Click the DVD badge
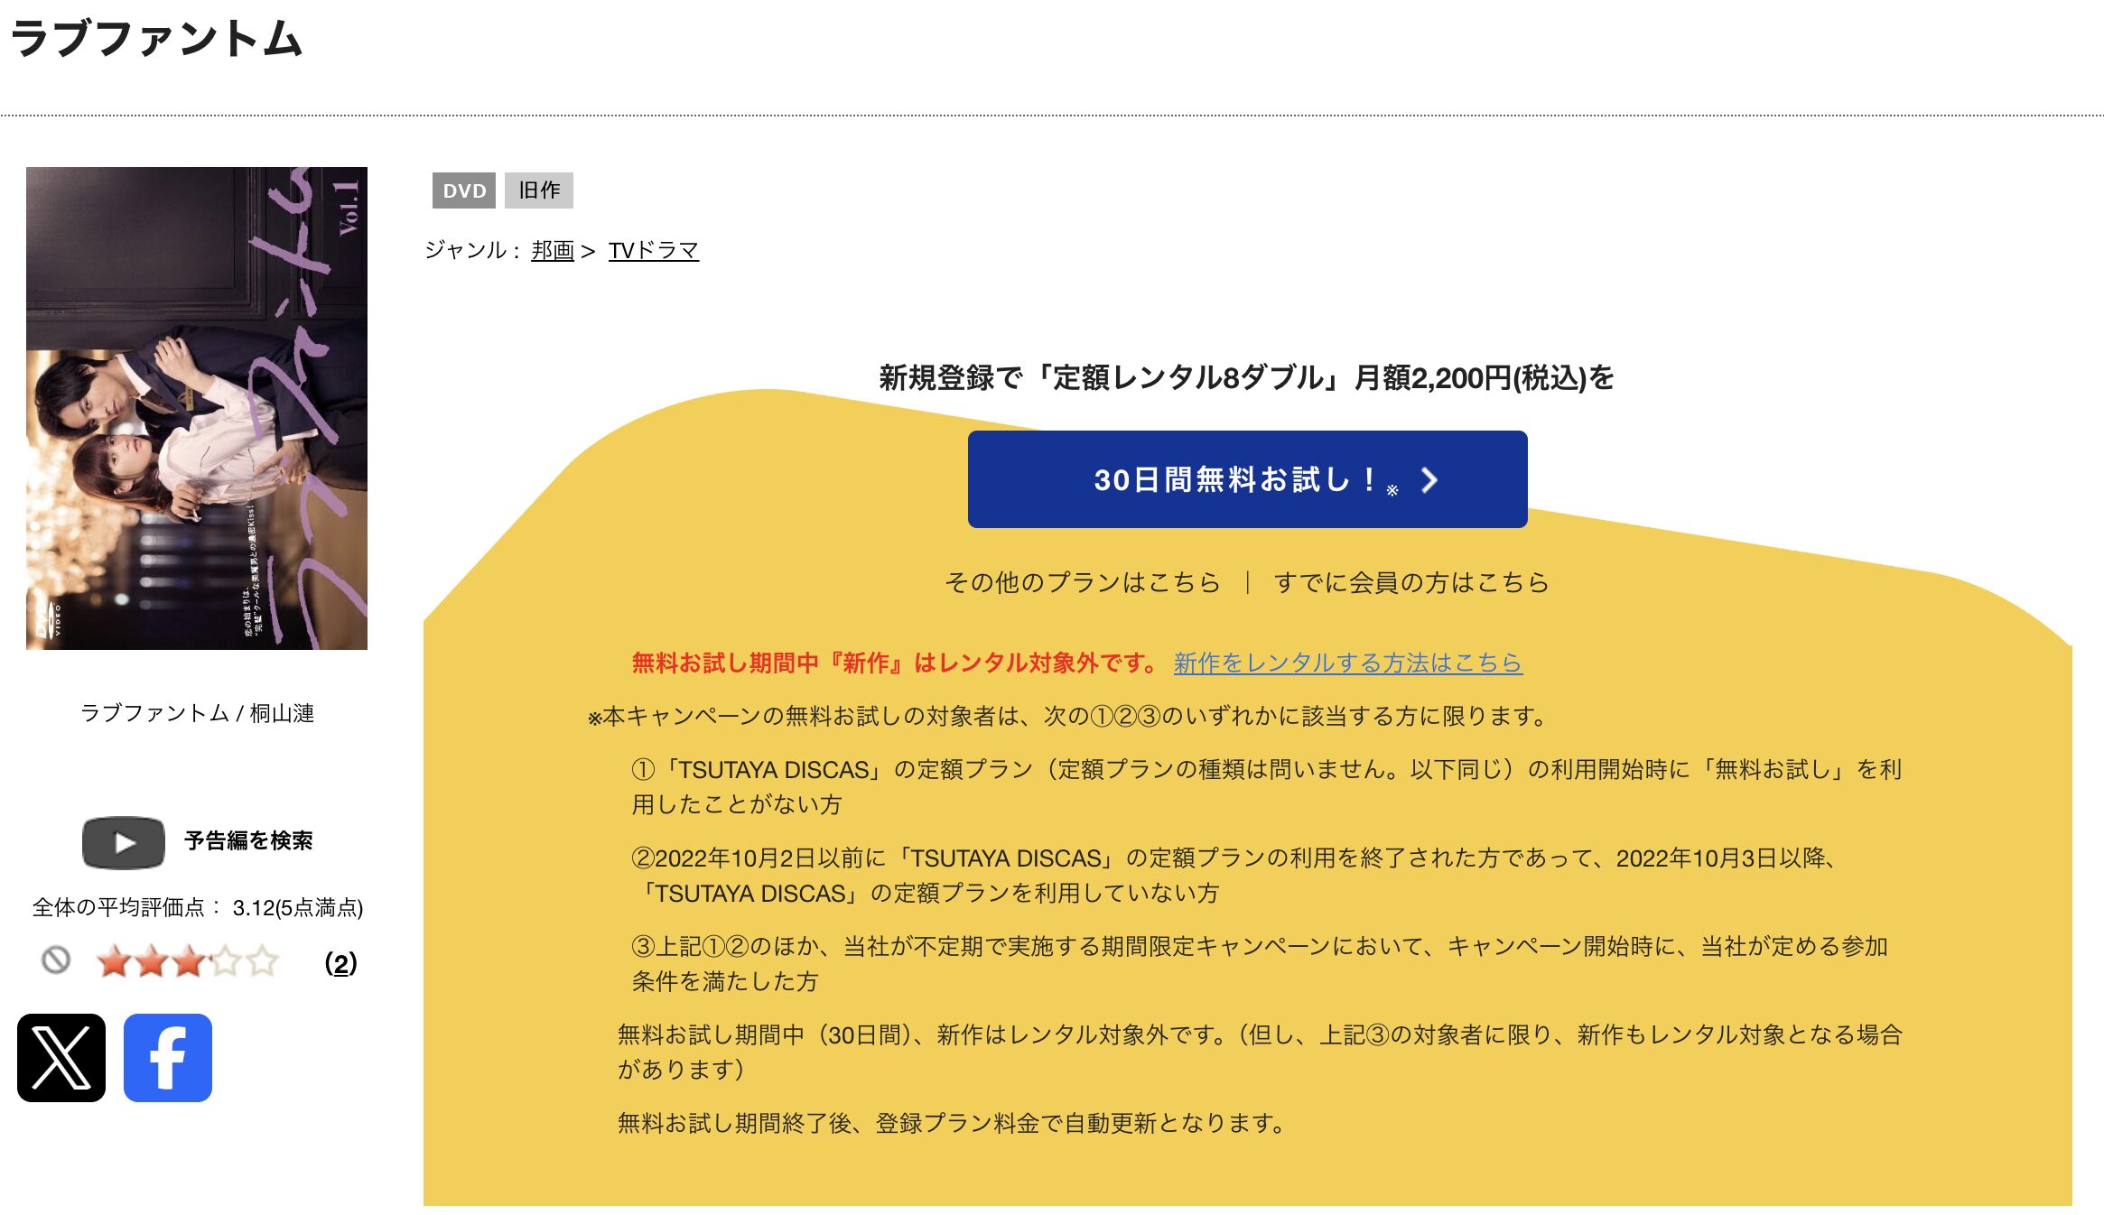This screenshot has height=1215, width=2104. (464, 190)
